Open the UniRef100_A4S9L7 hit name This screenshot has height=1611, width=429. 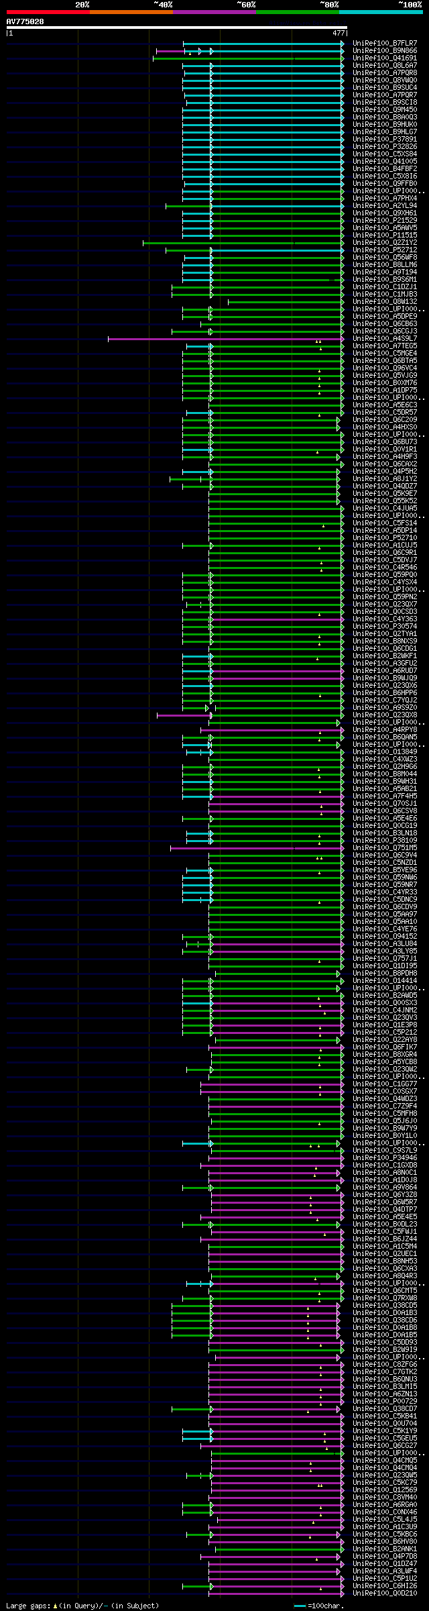click(x=385, y=338)
